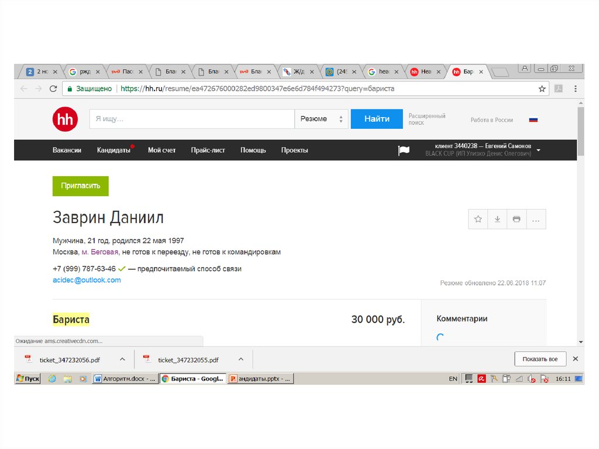Switch to Алгоритм.docx taskbar window
The height and width of the screenshot is (449, 599).
(x=125, y=379)
